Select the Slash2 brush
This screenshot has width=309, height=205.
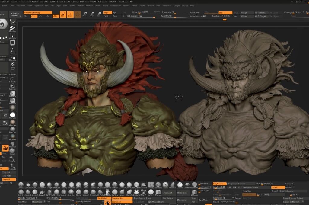click(x=79, y=185)
